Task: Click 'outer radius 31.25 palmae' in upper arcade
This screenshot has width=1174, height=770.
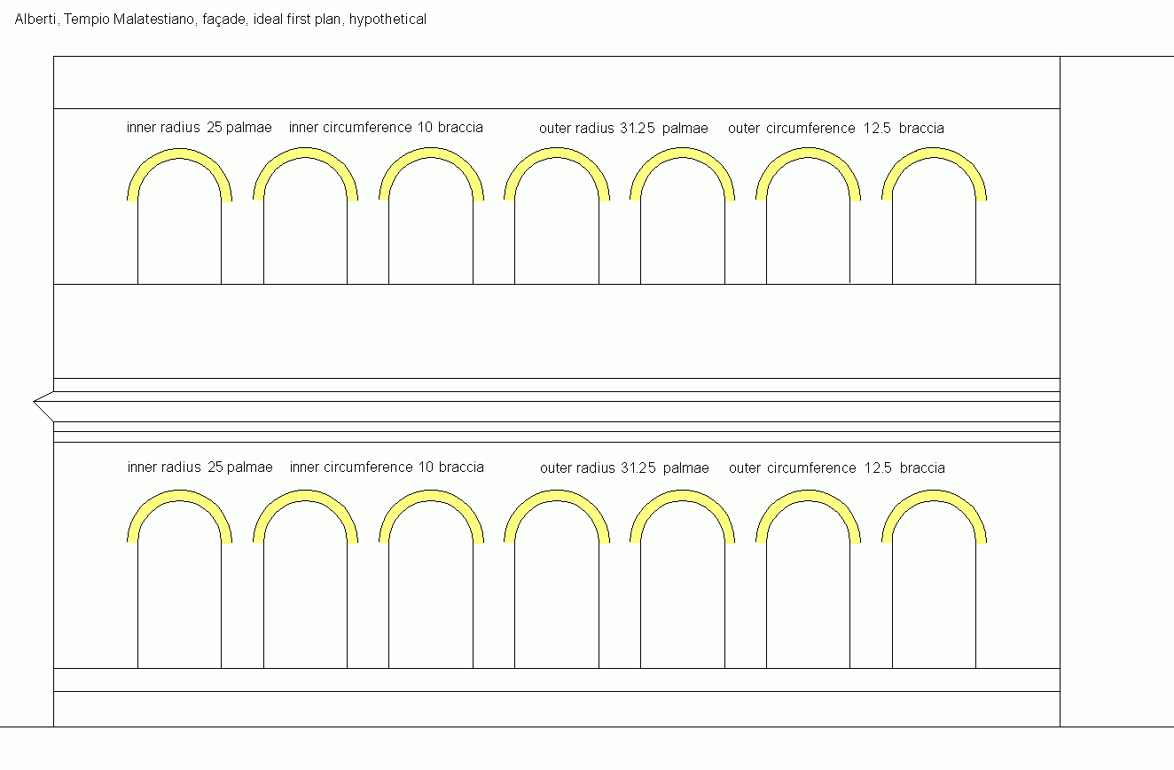Action: [x=623, y=128]
